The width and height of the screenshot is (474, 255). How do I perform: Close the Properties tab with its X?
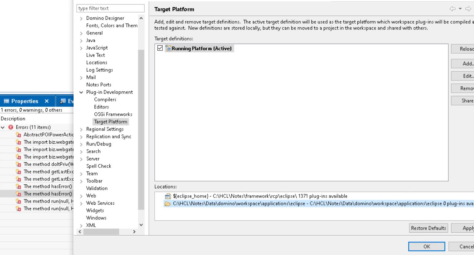[47, 101]
